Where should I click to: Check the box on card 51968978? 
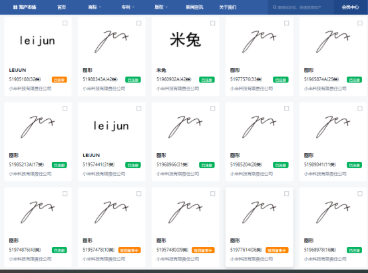point(360,193)
